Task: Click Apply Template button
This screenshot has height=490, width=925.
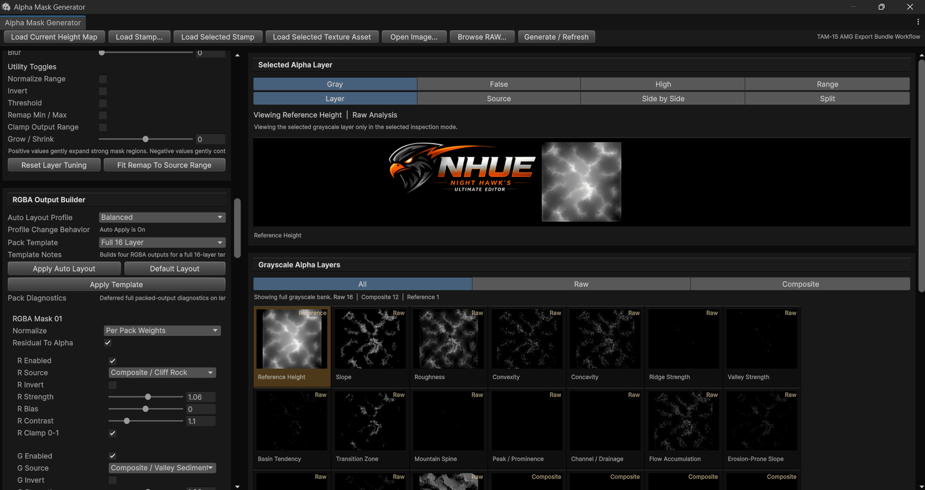Action: point(116,285)
